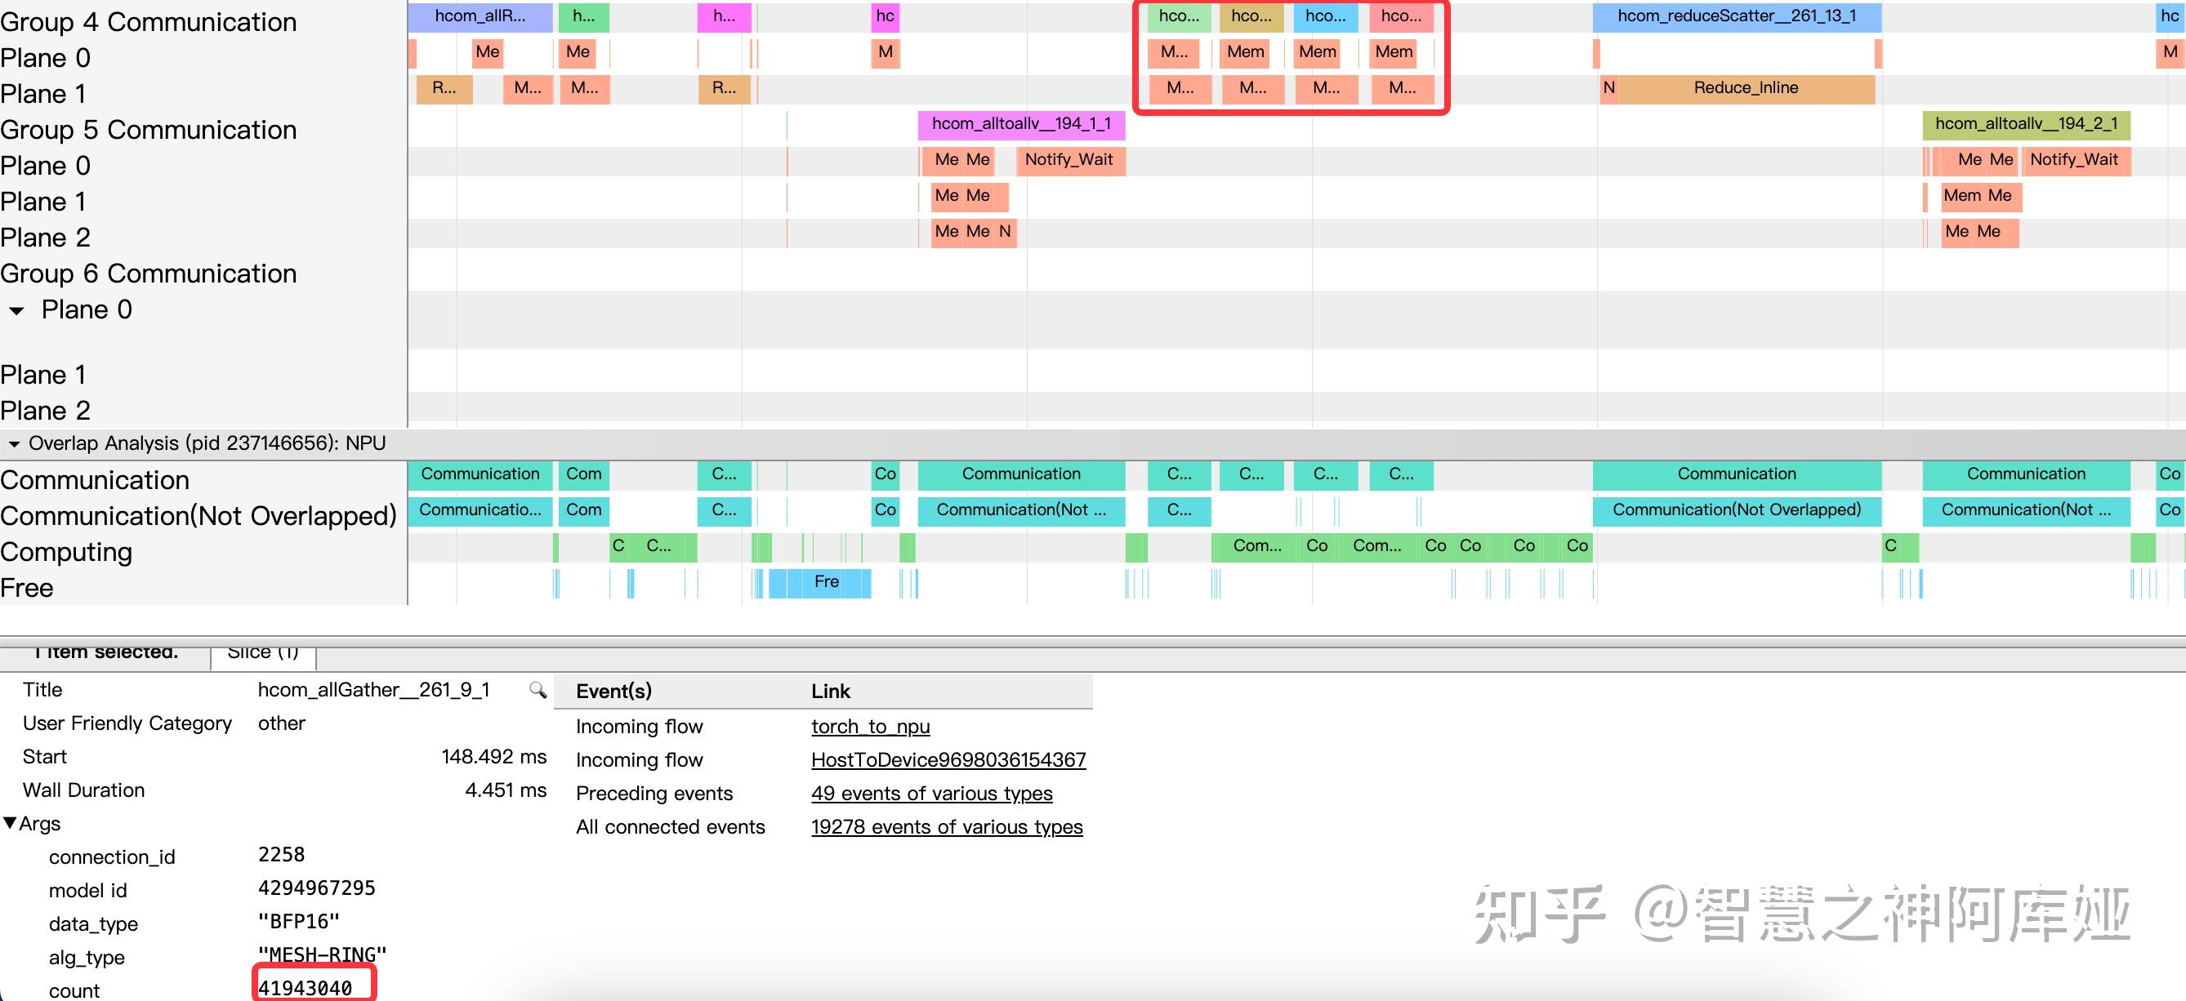The image size is (2186, 1001).
Task: Select the count value 41943040
Action: click(x=305, y=988)
